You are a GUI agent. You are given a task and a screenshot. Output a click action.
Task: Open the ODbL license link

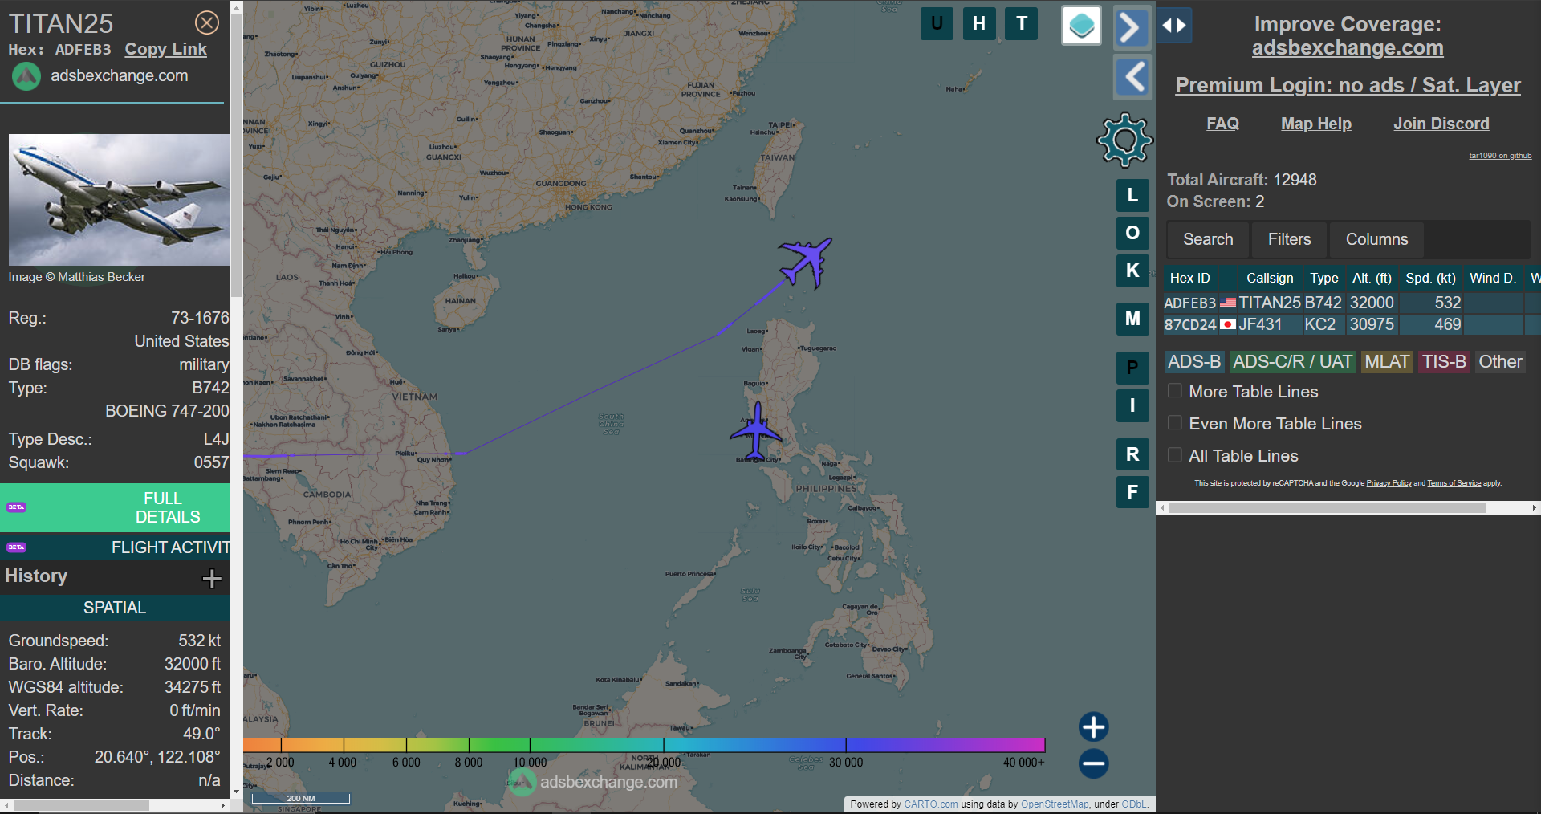pos(1134,804)
